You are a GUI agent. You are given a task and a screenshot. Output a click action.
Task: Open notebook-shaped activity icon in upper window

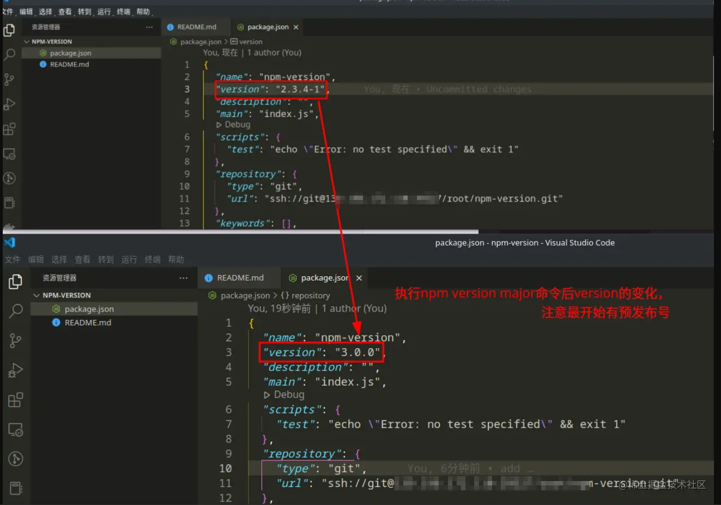9,203
